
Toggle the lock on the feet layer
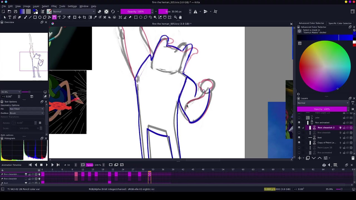pos(344,138)
